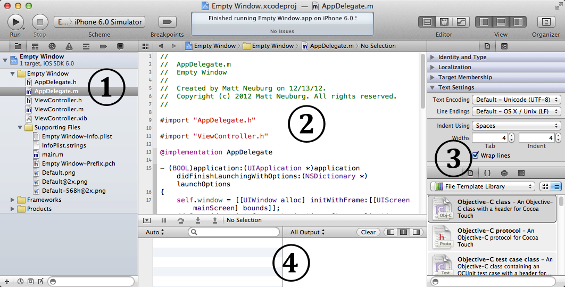Click AppDelegate.m in the jump bar
The width and height of the screenshot is (565, 287).
(x=328, y=46)
